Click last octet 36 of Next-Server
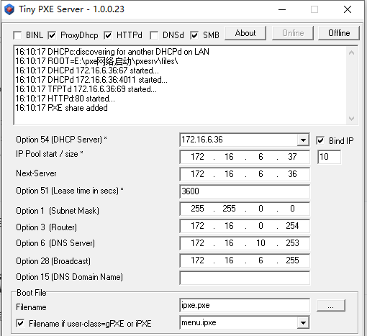 (292, 174)
